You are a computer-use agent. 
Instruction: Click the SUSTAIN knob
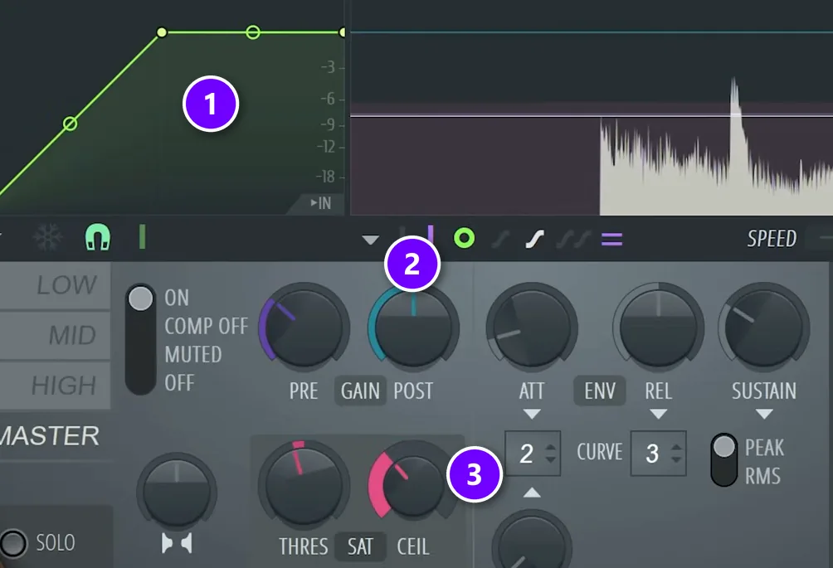(x=764, y=327)
